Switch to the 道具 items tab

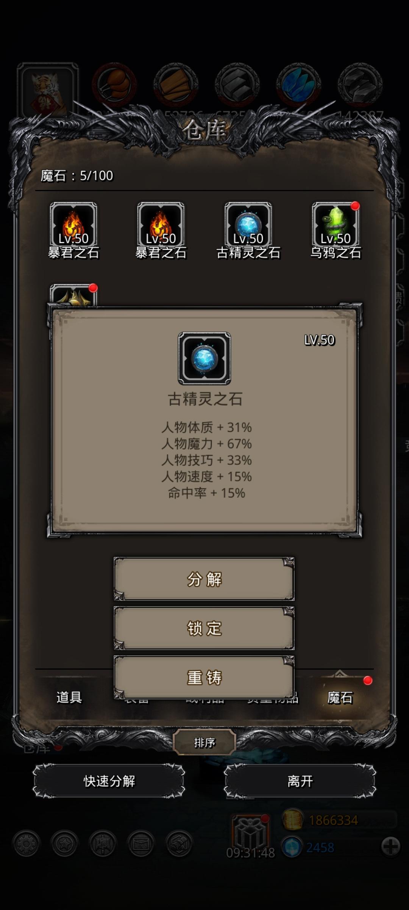69,697
